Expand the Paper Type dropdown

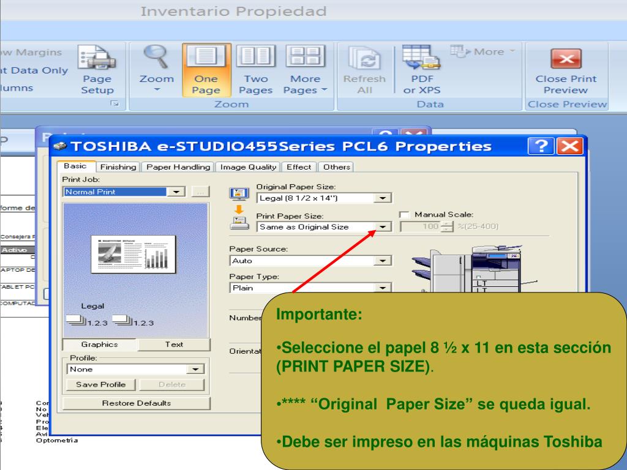click(383, 288)
